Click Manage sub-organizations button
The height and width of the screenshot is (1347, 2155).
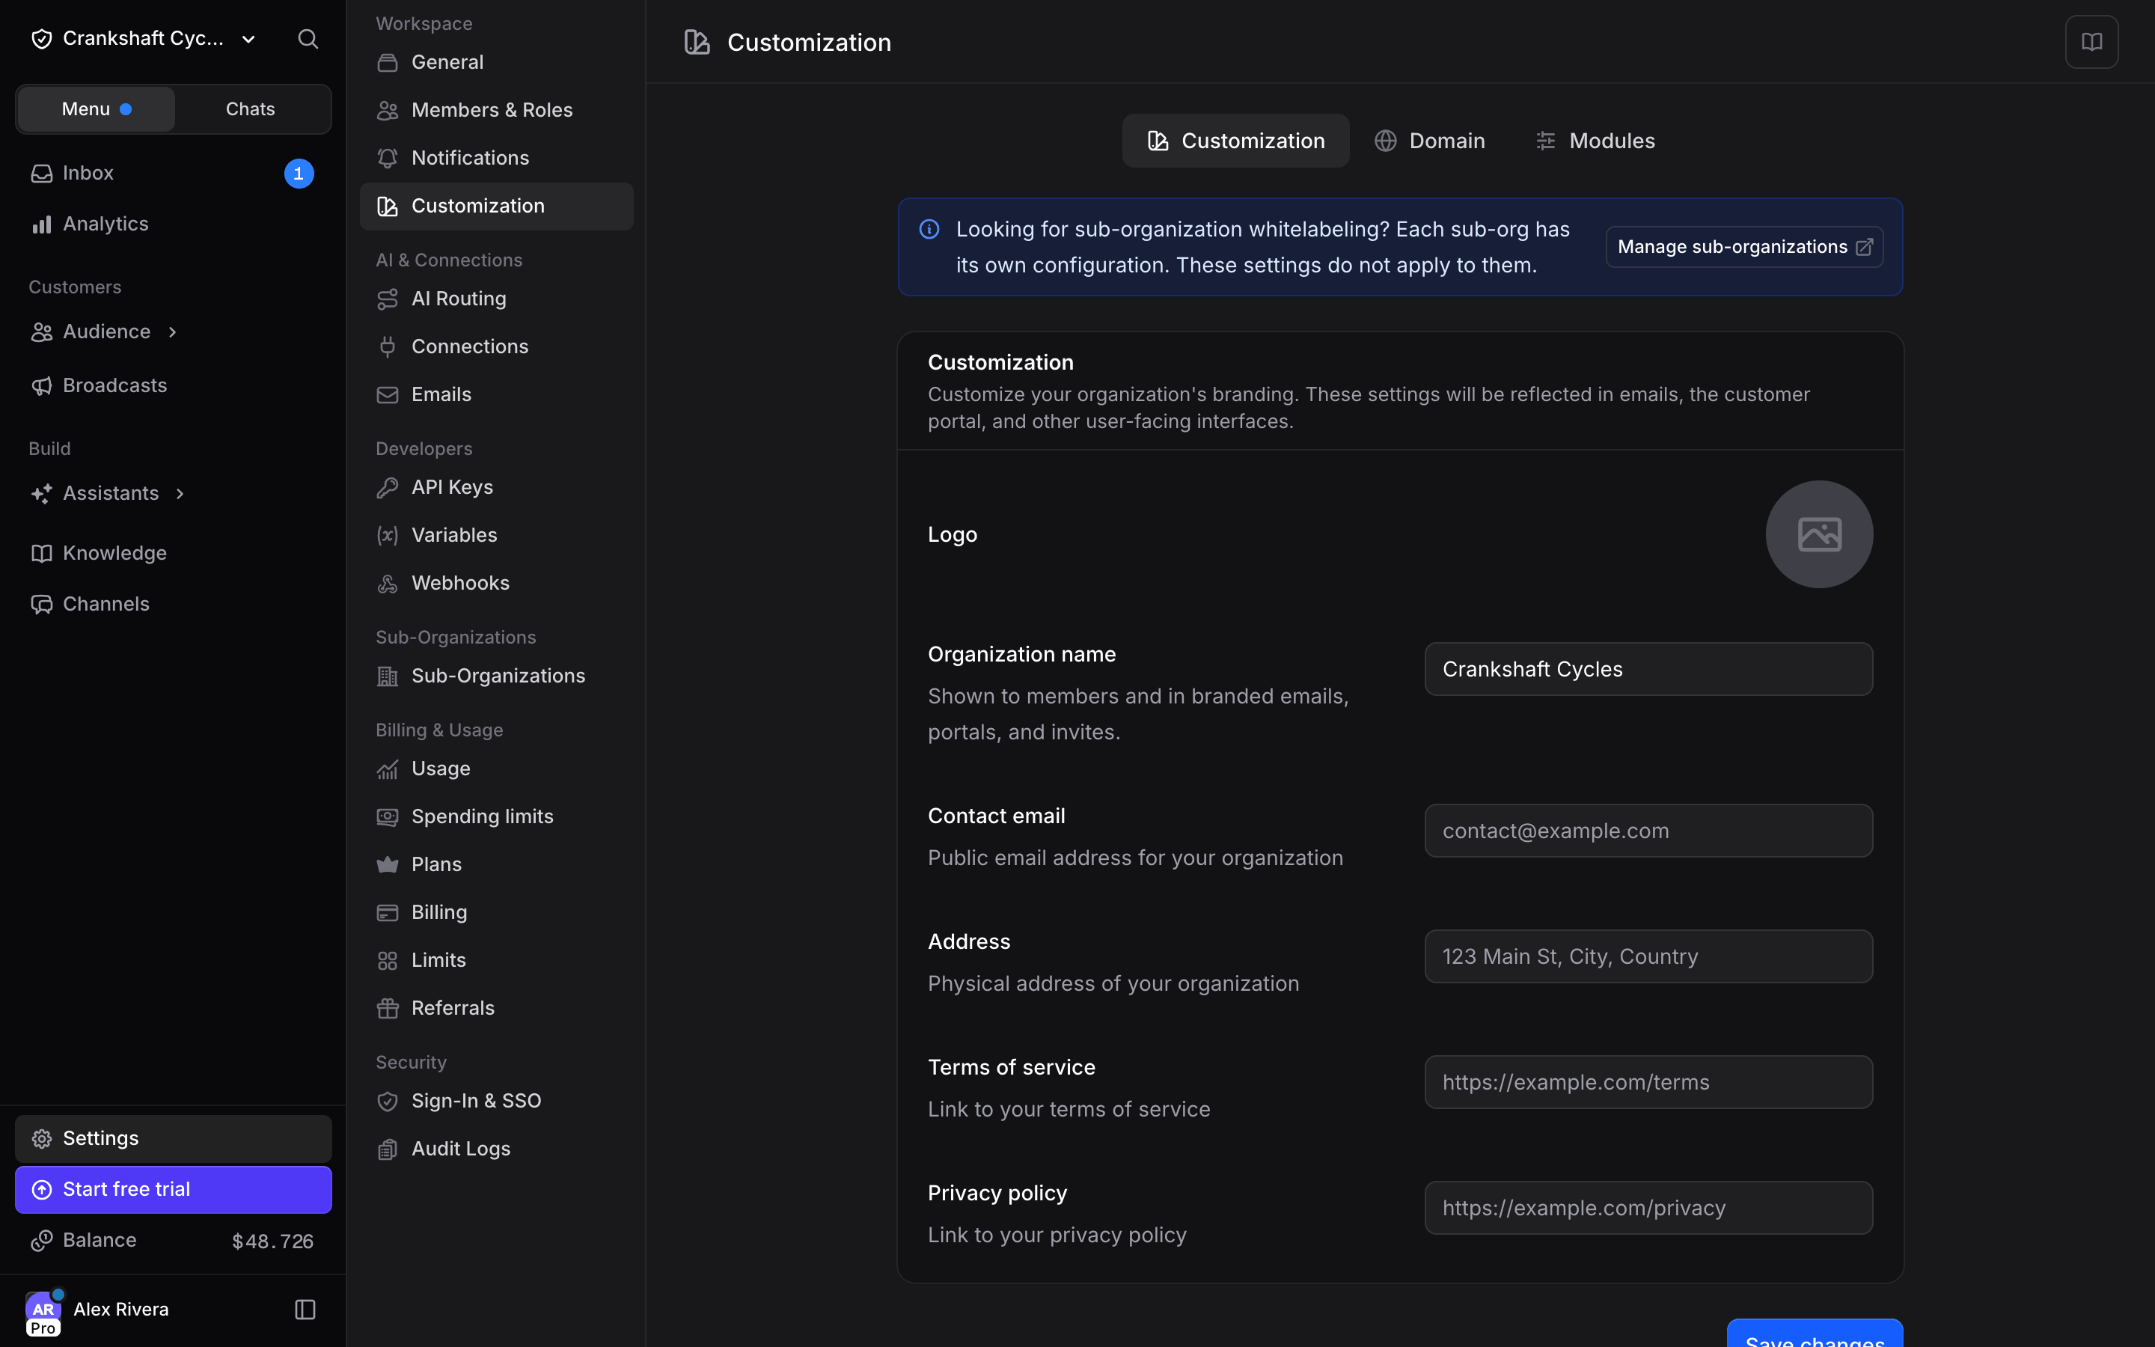[x=1744, y=247]
